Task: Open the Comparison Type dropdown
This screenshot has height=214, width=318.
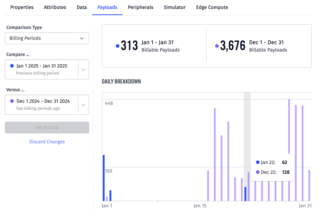Action: pos(47,38)
